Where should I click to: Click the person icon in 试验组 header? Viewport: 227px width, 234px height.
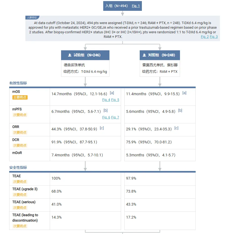pos(70,55)
